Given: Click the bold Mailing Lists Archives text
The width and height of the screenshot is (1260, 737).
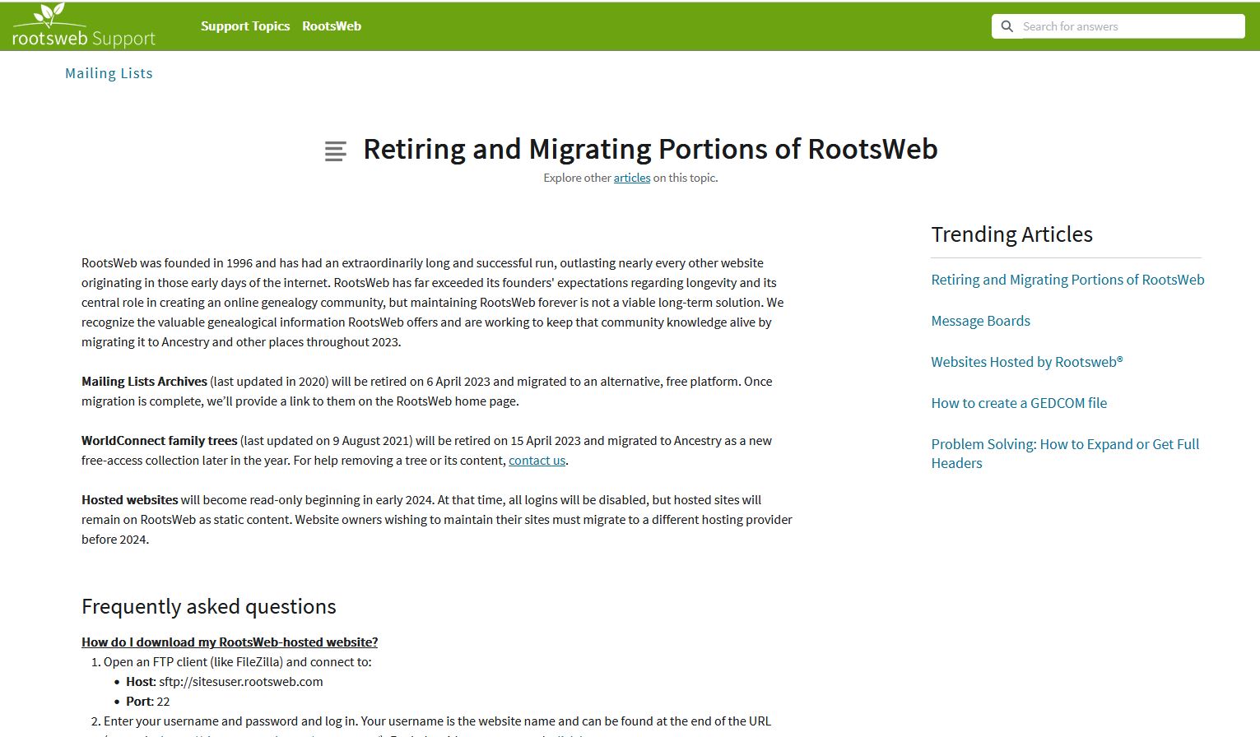Looking at the screenshot, I should 144,382.
